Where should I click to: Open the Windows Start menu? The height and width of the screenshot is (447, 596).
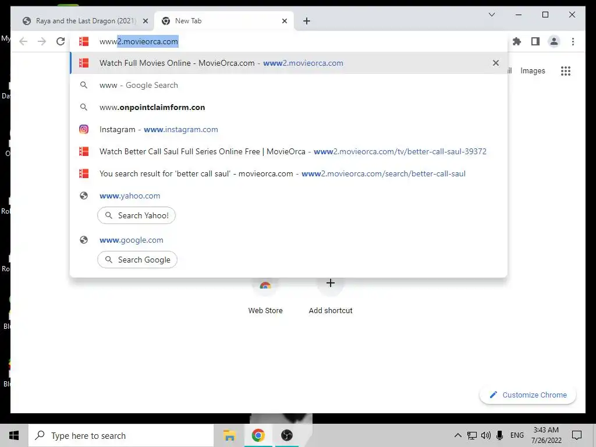(x=14, y=435)
